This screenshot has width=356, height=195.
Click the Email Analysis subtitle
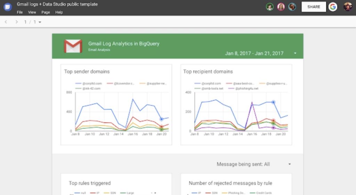tap(99, 50)
